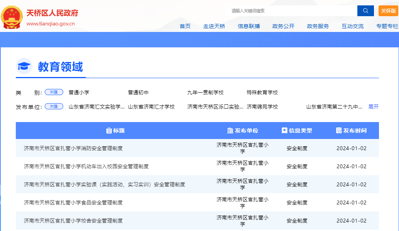Click 济南市天桥区官扎营小学 in the 校舍安全 row
399x231 pixels.
pos(242,221)
